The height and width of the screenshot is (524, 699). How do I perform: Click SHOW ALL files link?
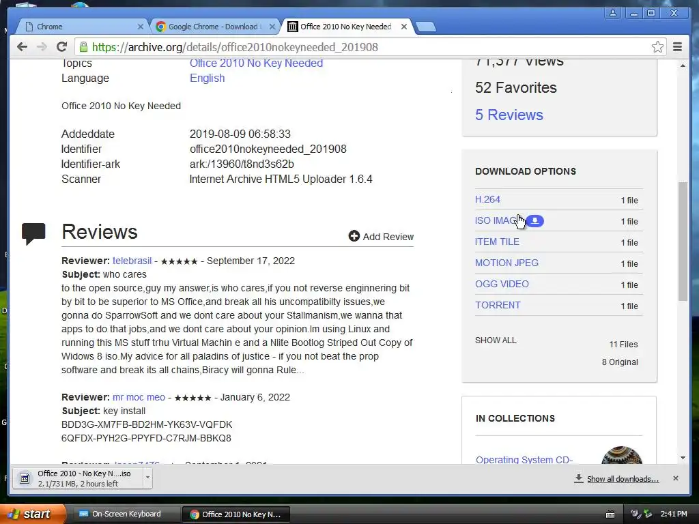pyautogui.click(x=496, y=340)
